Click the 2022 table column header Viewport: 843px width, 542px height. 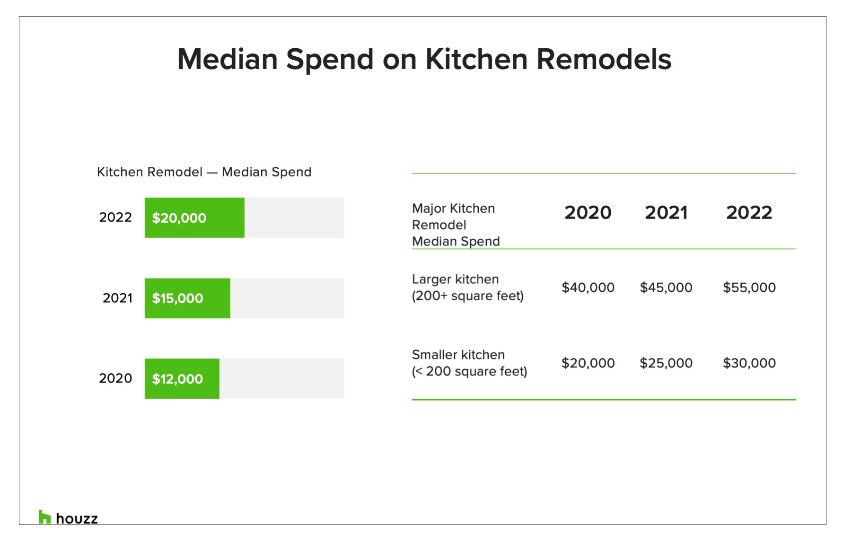(x=749, y=212)
